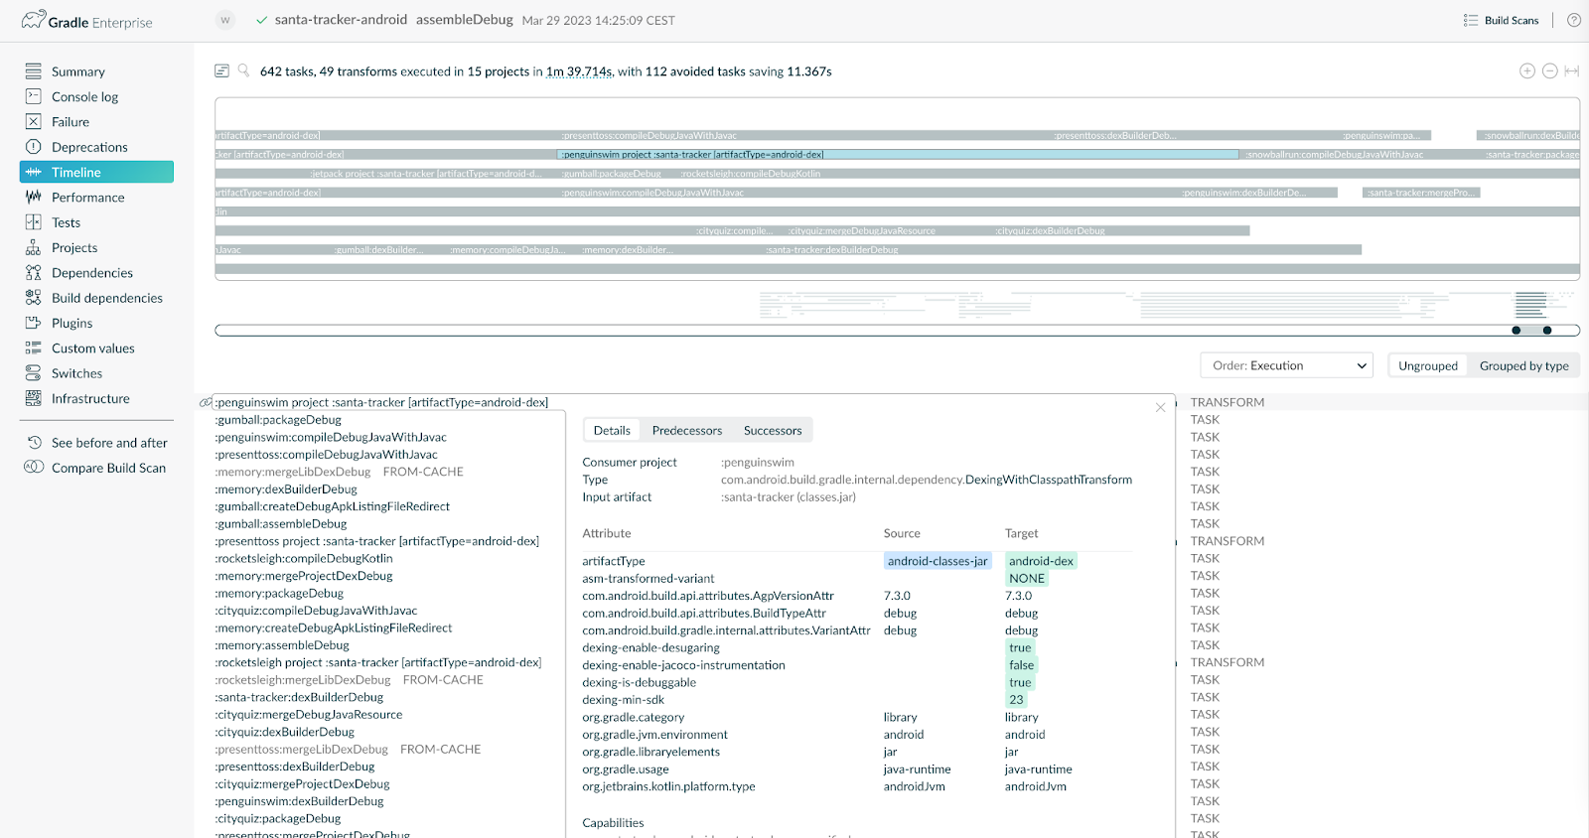The image size is (1589, 838).
Task: Click the Gradle Enterprise elephant logo
Action: 34,20
